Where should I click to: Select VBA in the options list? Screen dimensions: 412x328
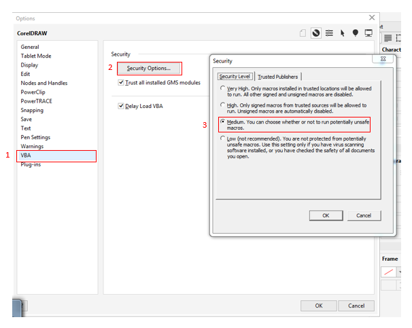point(56,156)
